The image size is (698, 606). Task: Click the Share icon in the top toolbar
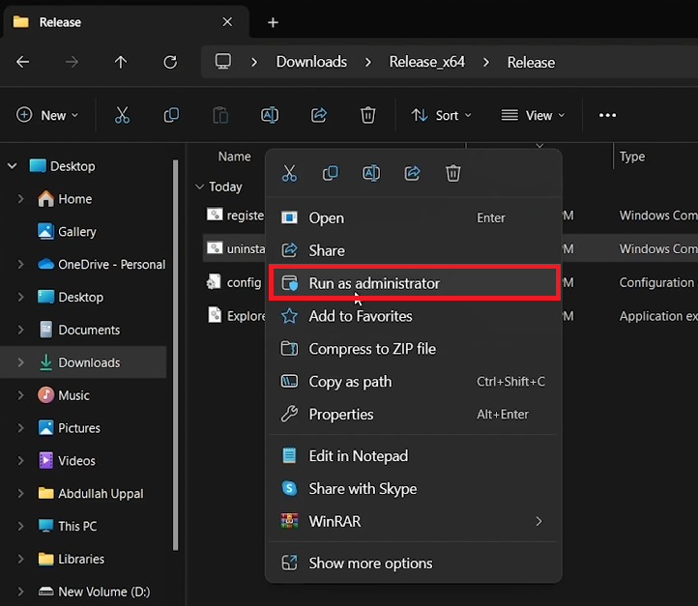tap(319, 115)
